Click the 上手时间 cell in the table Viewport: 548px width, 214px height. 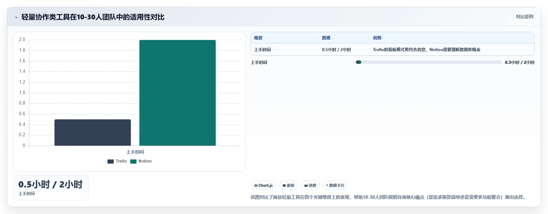coord(263,50)
